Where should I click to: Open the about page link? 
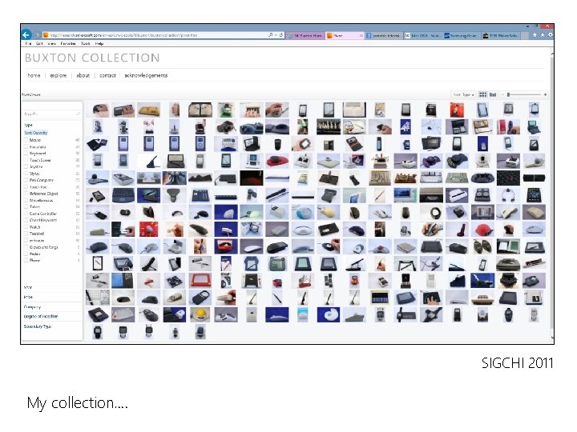[83, 75]
